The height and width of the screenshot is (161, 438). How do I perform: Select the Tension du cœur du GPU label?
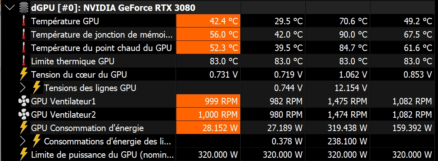tap(79, 74)
